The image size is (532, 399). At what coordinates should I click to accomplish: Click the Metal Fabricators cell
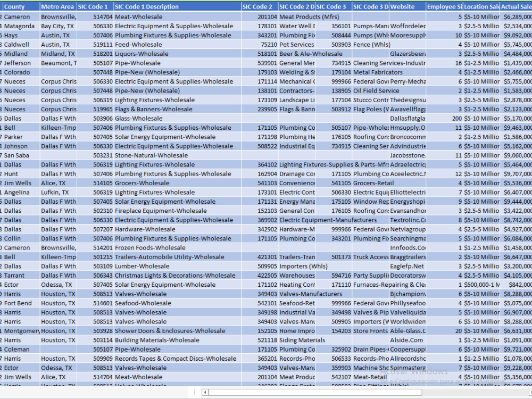(378, 72)
